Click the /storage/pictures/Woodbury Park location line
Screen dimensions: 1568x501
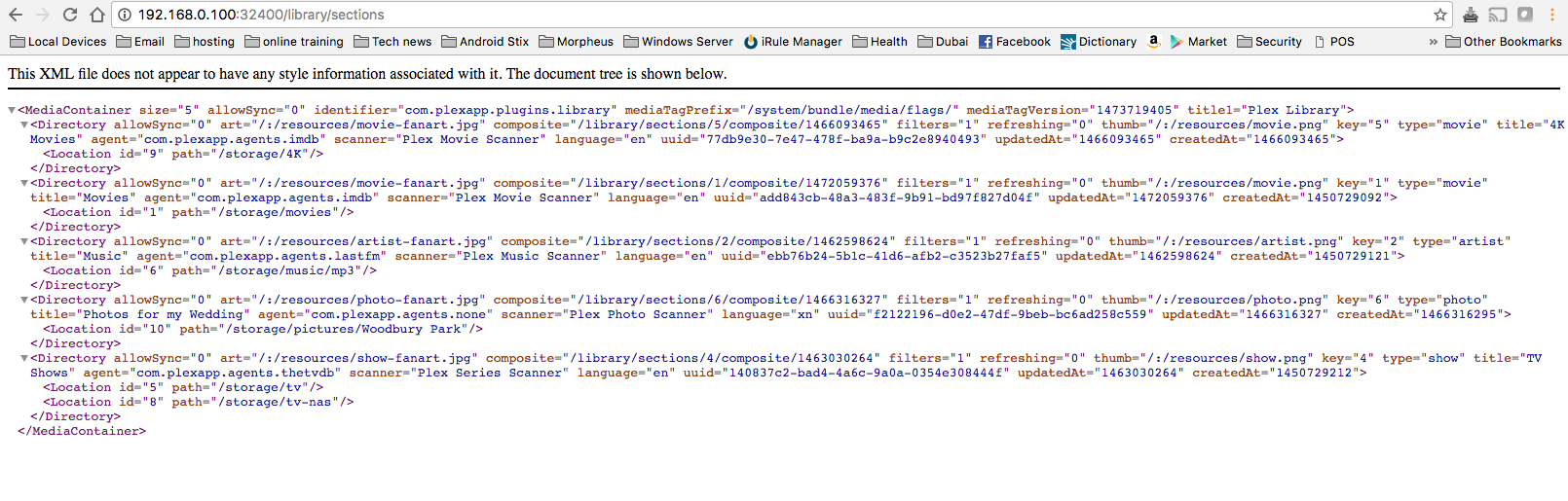[263, 329]
